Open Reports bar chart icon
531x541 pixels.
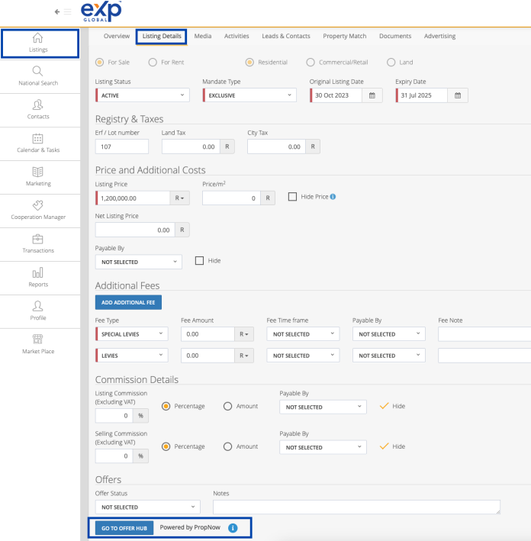point(38,272)
